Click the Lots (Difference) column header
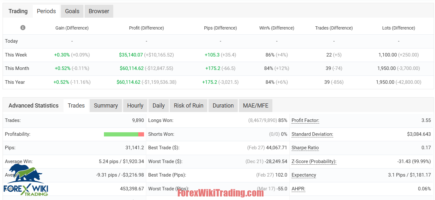 click(398, 28)
